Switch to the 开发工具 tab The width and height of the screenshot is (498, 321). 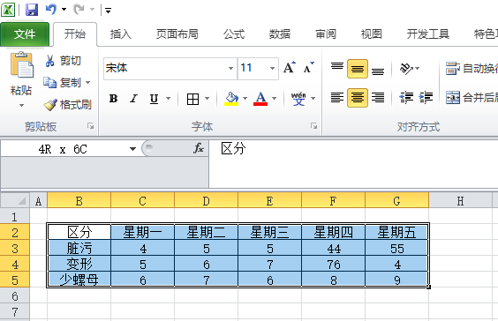click(428, 34)
